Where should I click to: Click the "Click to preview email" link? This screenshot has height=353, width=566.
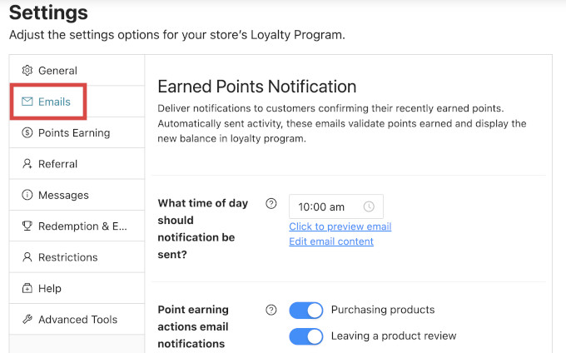(340, 226)
